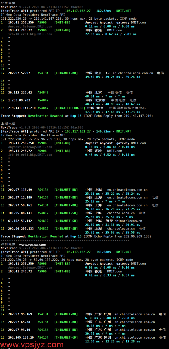
Task: Click the CHINATELECOM-BJ network tag
Action: [x=70, y=108]
